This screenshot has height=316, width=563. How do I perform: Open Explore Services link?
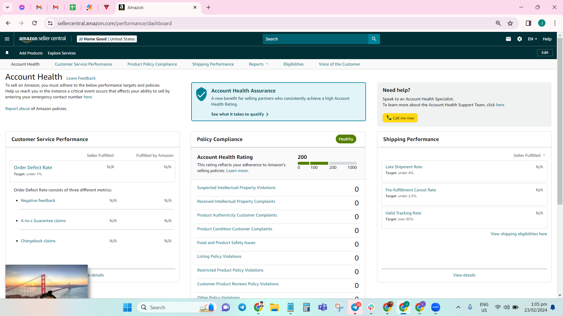62,53
